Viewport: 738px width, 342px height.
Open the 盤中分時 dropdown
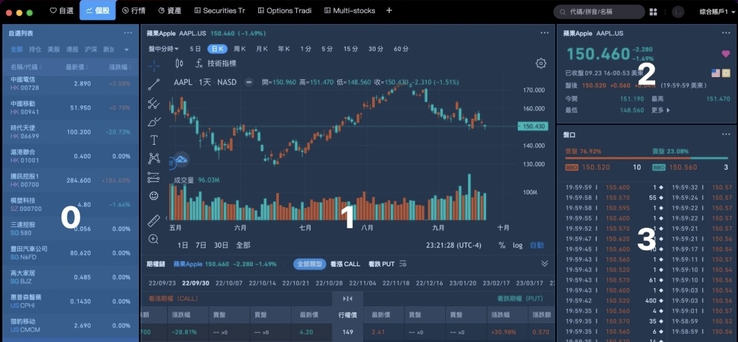coord(164,49)
